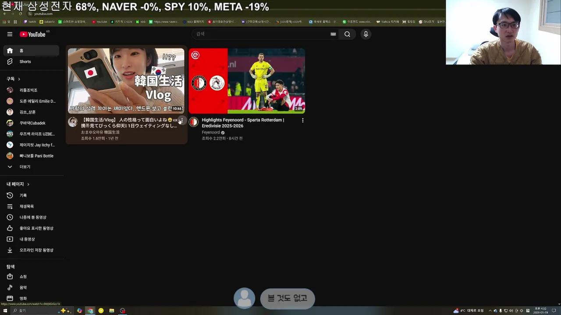The height and width of the screenshot is (315, 561).
Task: Expand 더보기 to show more subscriptions
Action: (31, 167)
